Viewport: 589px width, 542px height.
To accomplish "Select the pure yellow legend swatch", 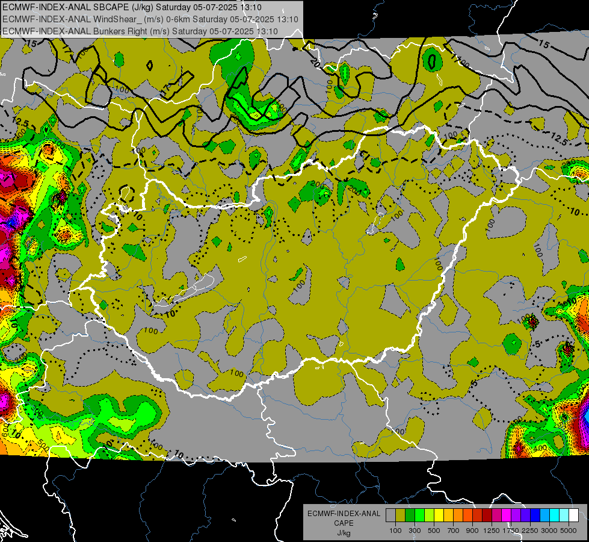I will [439, 515].
